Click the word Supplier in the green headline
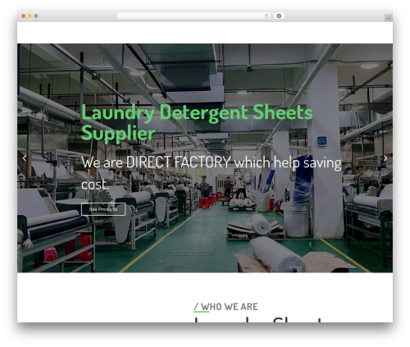Screen dimensions: 410x347 pos(118,133)
